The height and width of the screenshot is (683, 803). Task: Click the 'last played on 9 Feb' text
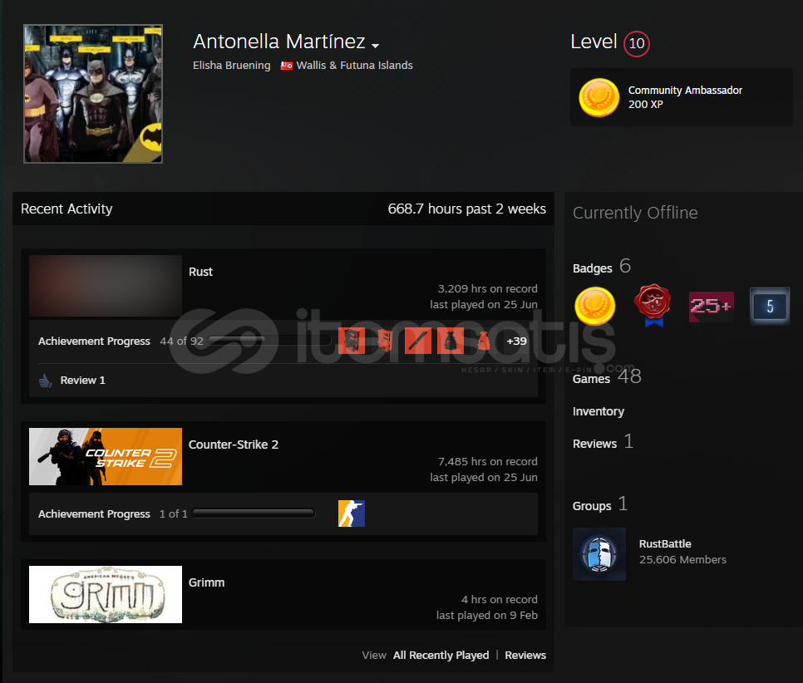coord(487,615)
